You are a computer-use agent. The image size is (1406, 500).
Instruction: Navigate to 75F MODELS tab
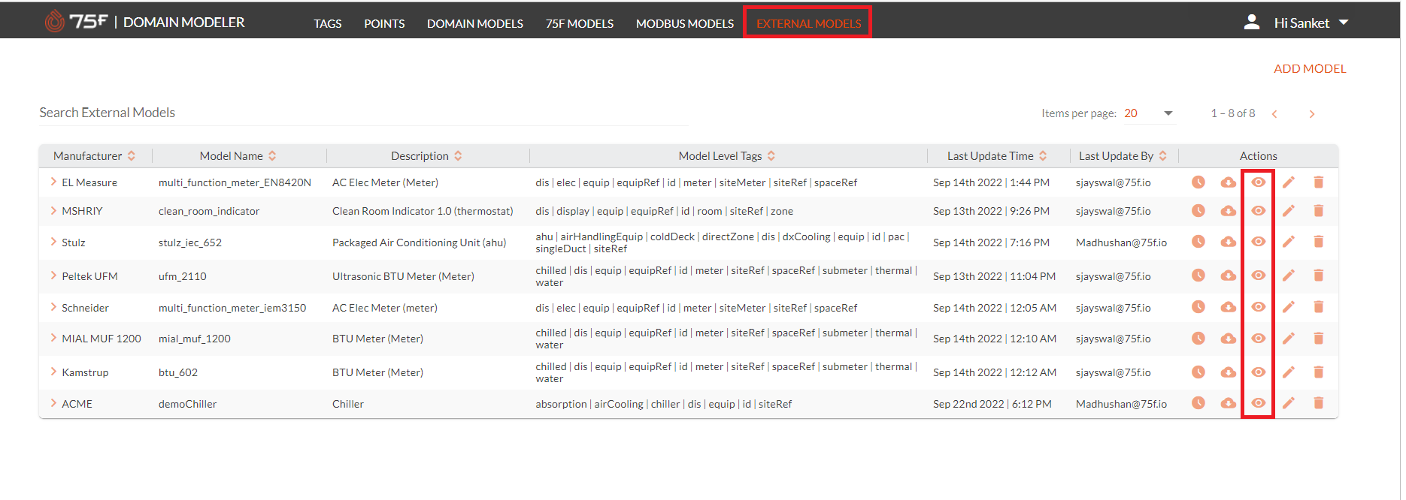[580, 24]
